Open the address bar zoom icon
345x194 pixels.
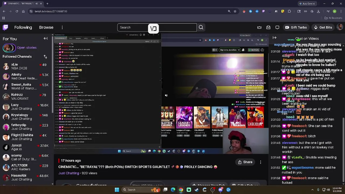click(229, 11)
